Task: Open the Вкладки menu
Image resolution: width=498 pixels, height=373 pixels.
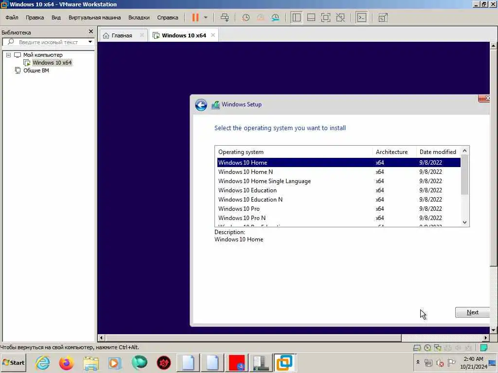Action: point(139,17)
